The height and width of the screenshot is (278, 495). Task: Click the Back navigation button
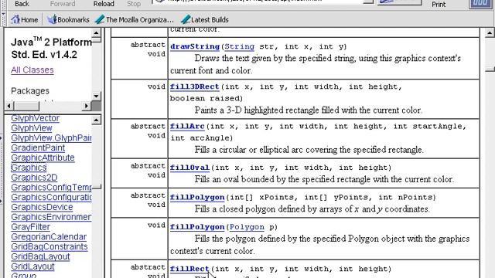(22, 4)
